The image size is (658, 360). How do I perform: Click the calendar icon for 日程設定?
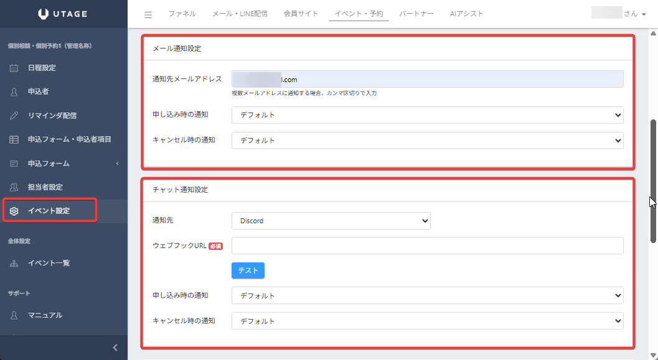click(14, 68)
